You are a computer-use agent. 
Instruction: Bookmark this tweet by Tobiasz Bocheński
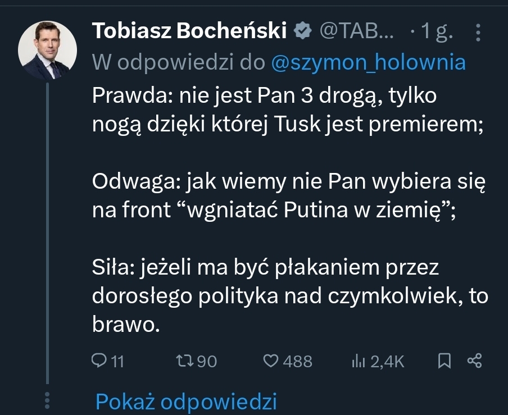tap(444, 361)
